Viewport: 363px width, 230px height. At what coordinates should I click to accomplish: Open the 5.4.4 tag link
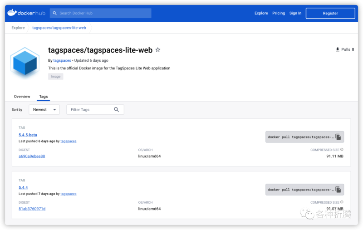[23, 187]
